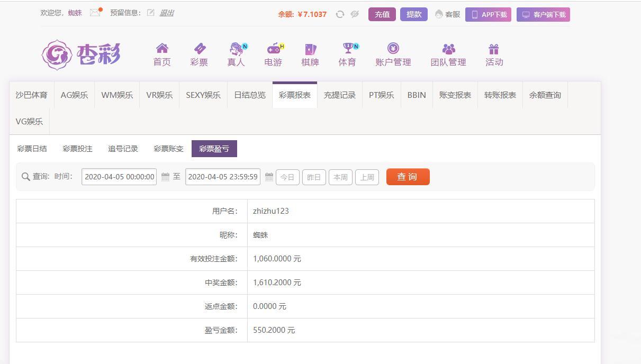This screenshot has width=641, height=364.
Task: Switch to 沙巴体育 tab
Action: coord(32,95)
